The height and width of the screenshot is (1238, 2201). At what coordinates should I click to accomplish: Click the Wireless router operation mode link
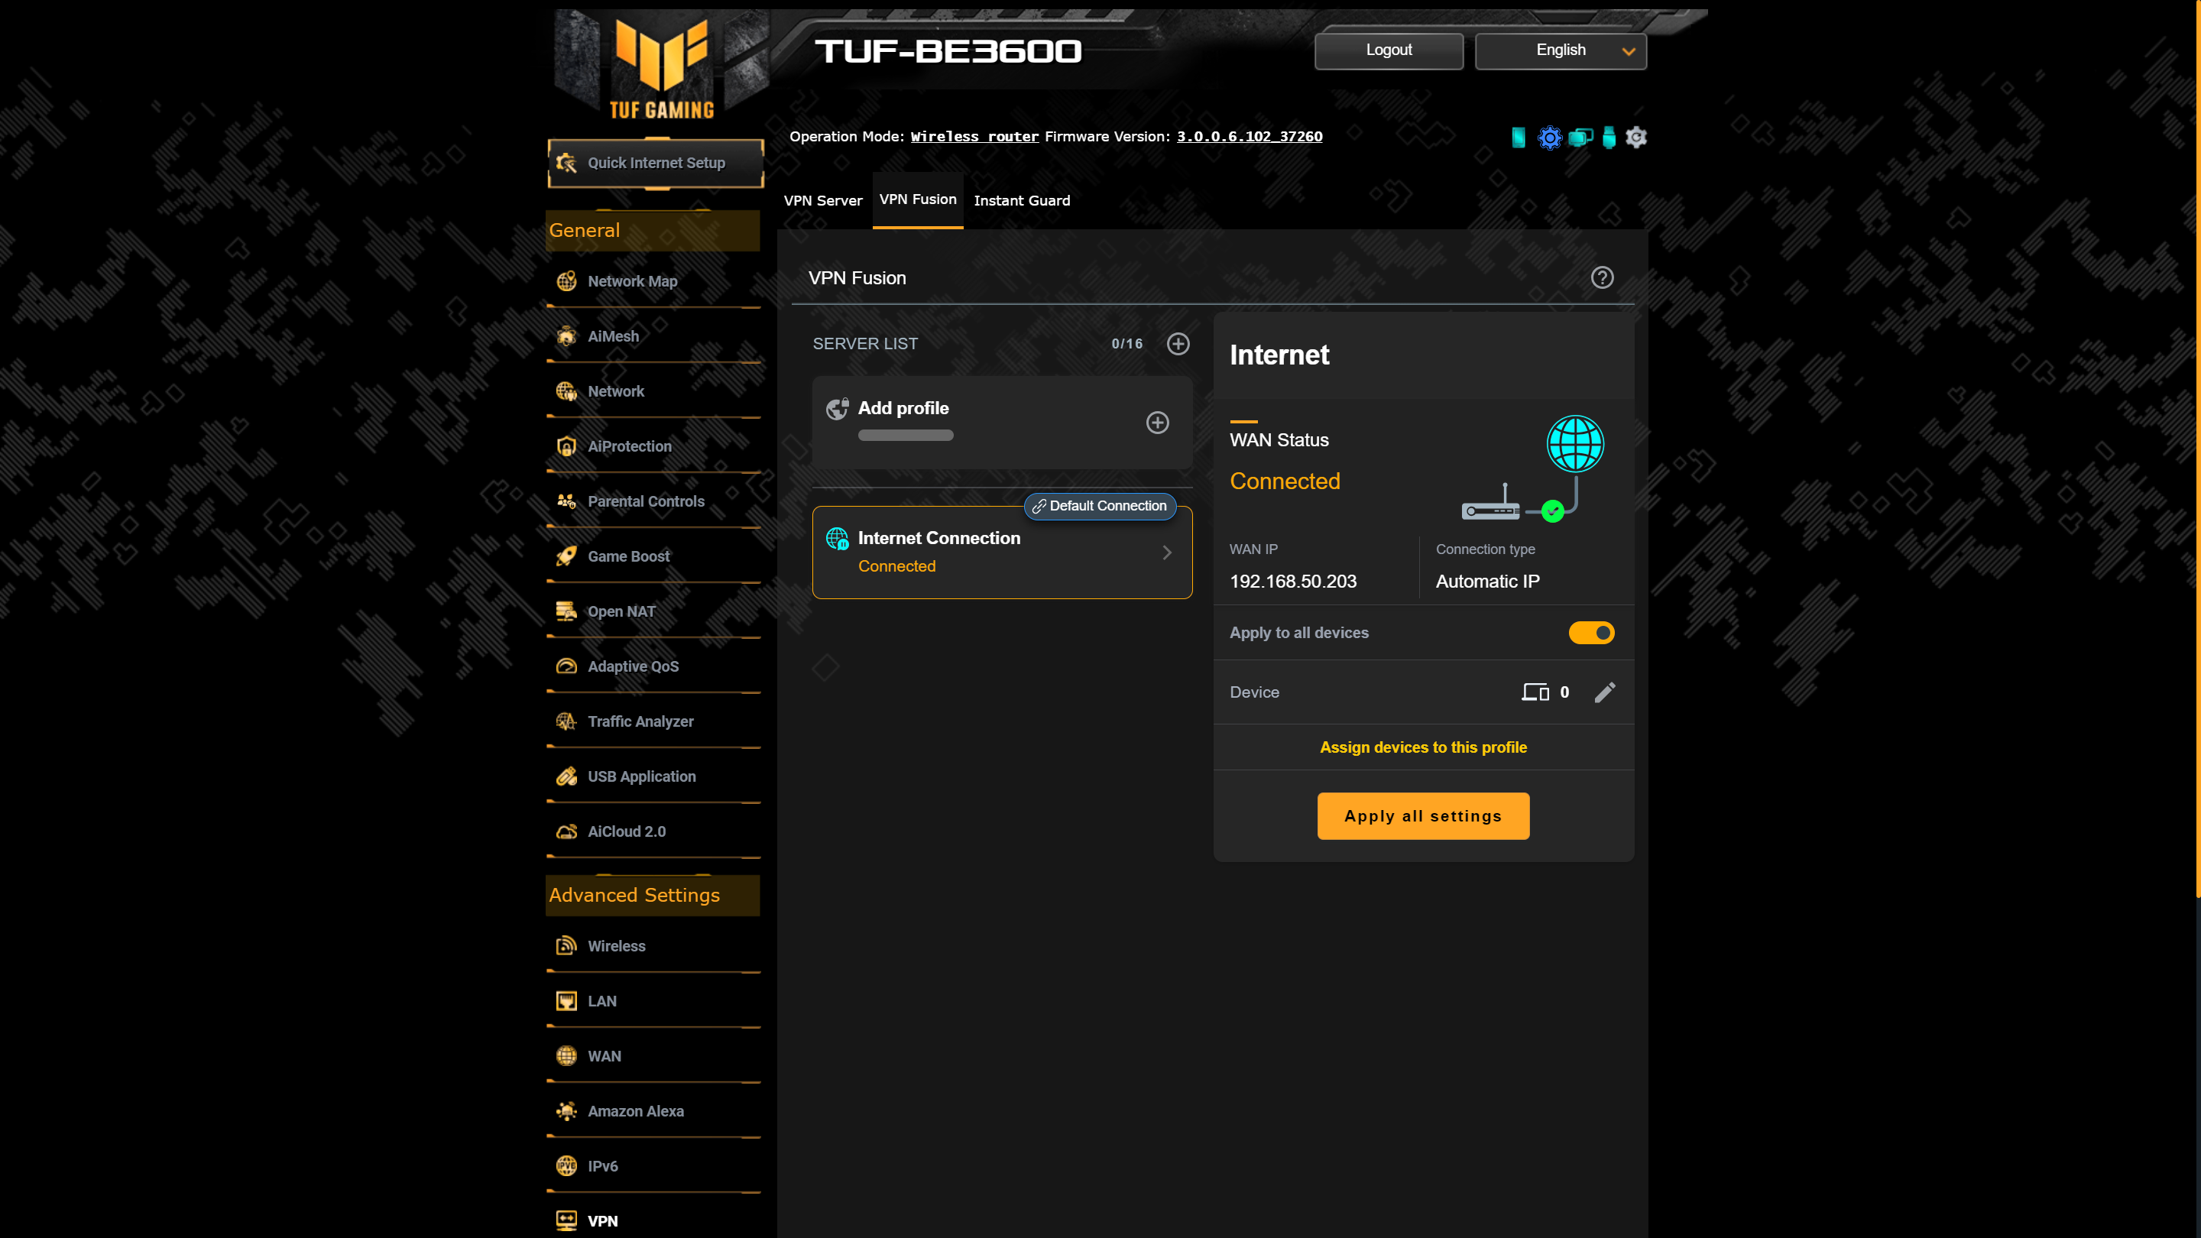(974, 137)
